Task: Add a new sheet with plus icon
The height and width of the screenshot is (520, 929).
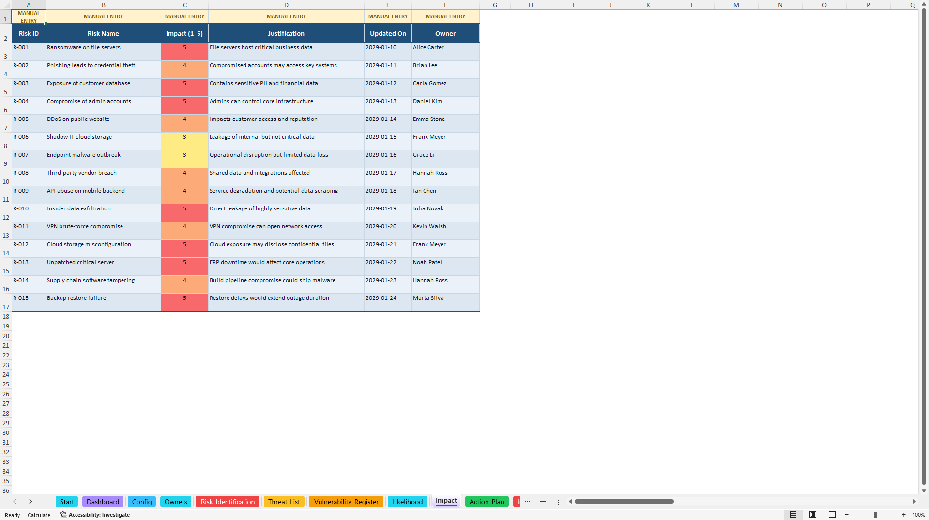Action: [543, 502]
